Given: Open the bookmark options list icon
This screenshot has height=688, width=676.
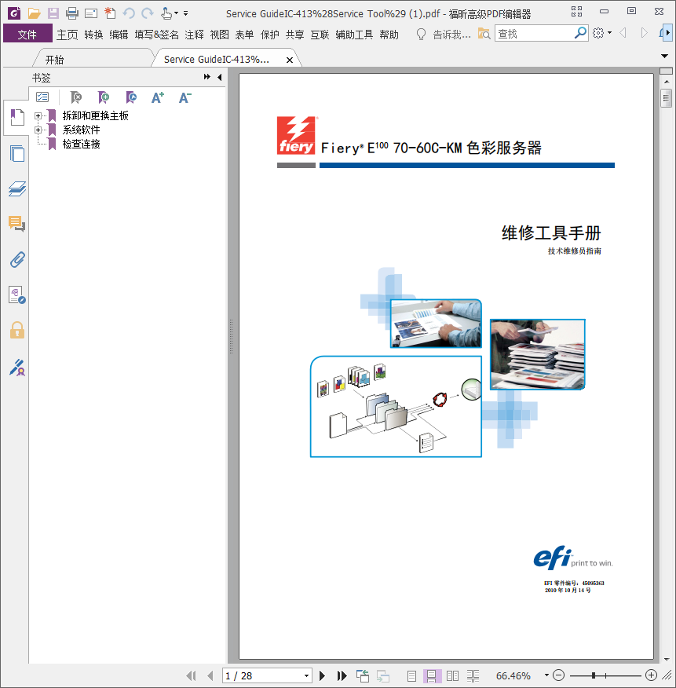Looking at the screenshot, I should [x=42, y=97].
